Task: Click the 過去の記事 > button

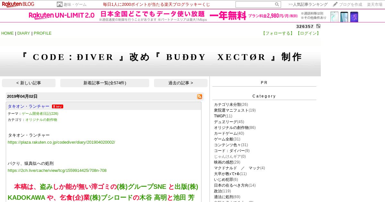Action: pyautogui.click(x=181, y=83)
